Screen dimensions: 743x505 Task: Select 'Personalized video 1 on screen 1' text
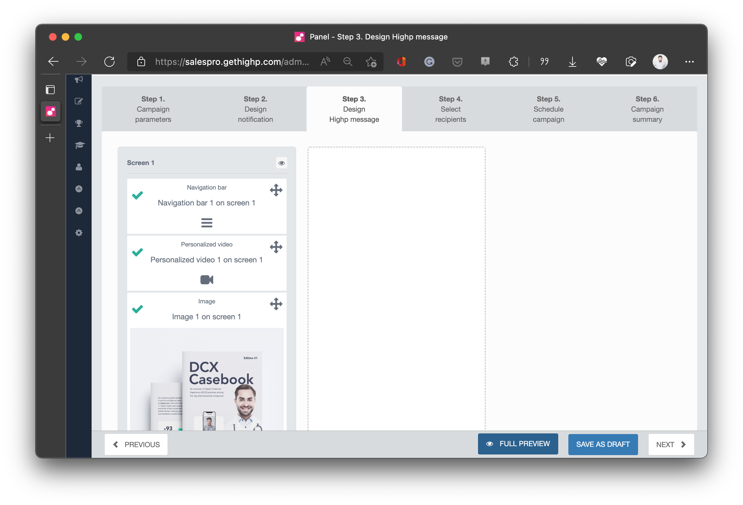click(206, 260)
